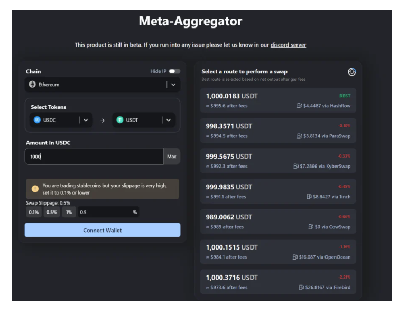Click the USDC token icon
408x313 pixels.
click(37, 120)
